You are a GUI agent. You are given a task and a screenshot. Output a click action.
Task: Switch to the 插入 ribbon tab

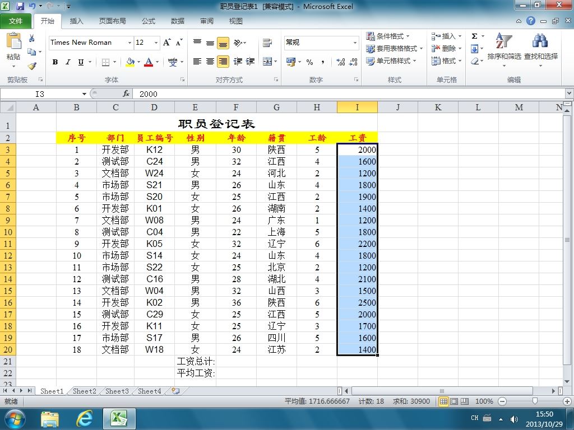76,21
